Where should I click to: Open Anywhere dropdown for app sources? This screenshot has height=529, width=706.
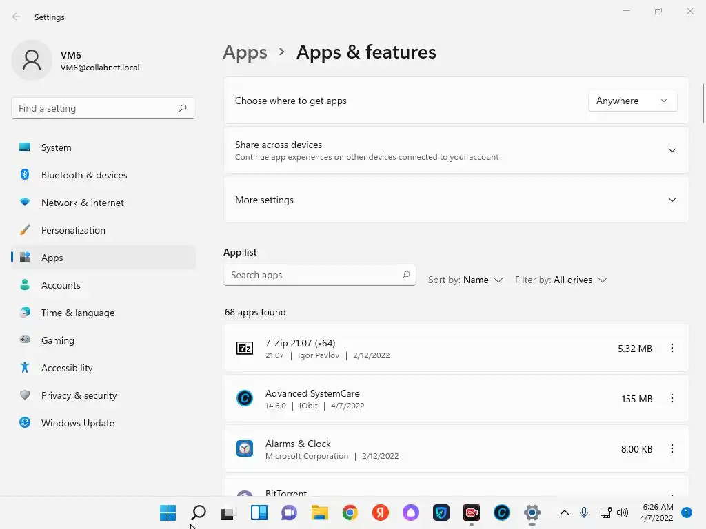coord(632,101)
